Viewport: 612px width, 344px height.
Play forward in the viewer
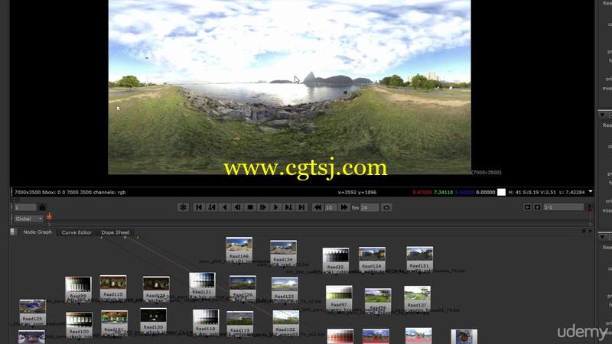(x=276, y=207)
